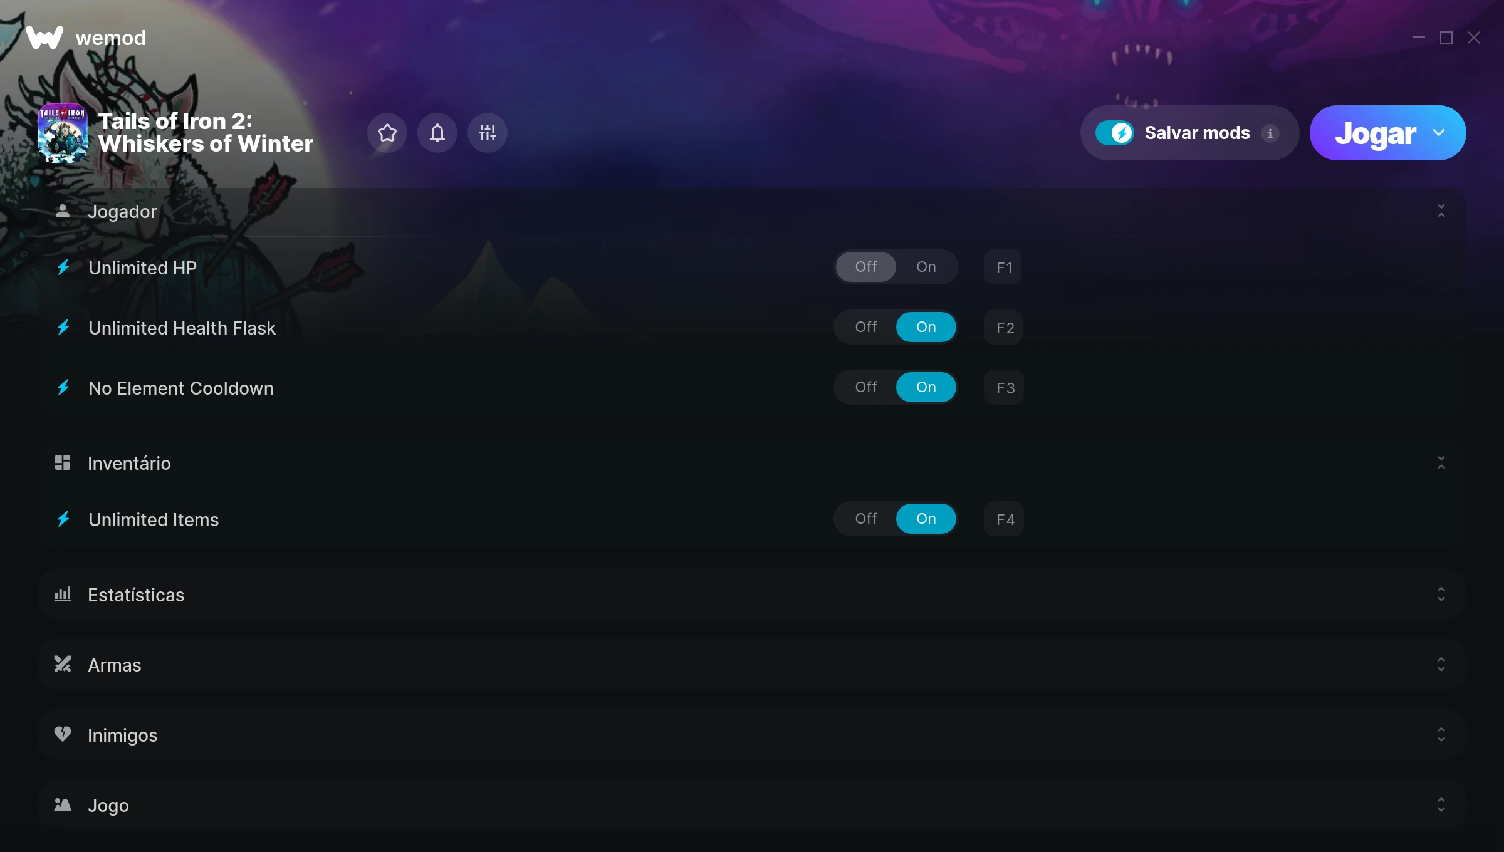The width and height of the screenshot is (1504, 852).
Task: Click the F3 hotkey for No Element Cooldown
Action: [x=1004, y=388]
